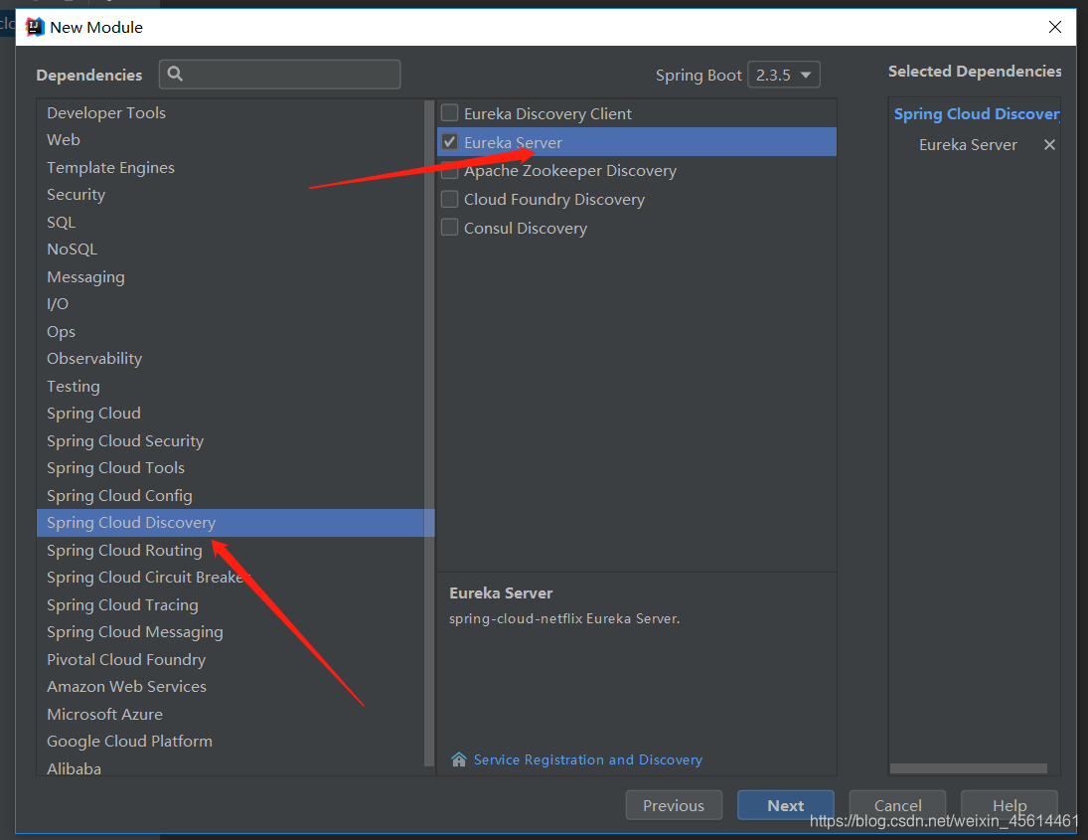Screen dimensions: 1088x840
Task: Focus the Dependencies search field
Action: 279,75
